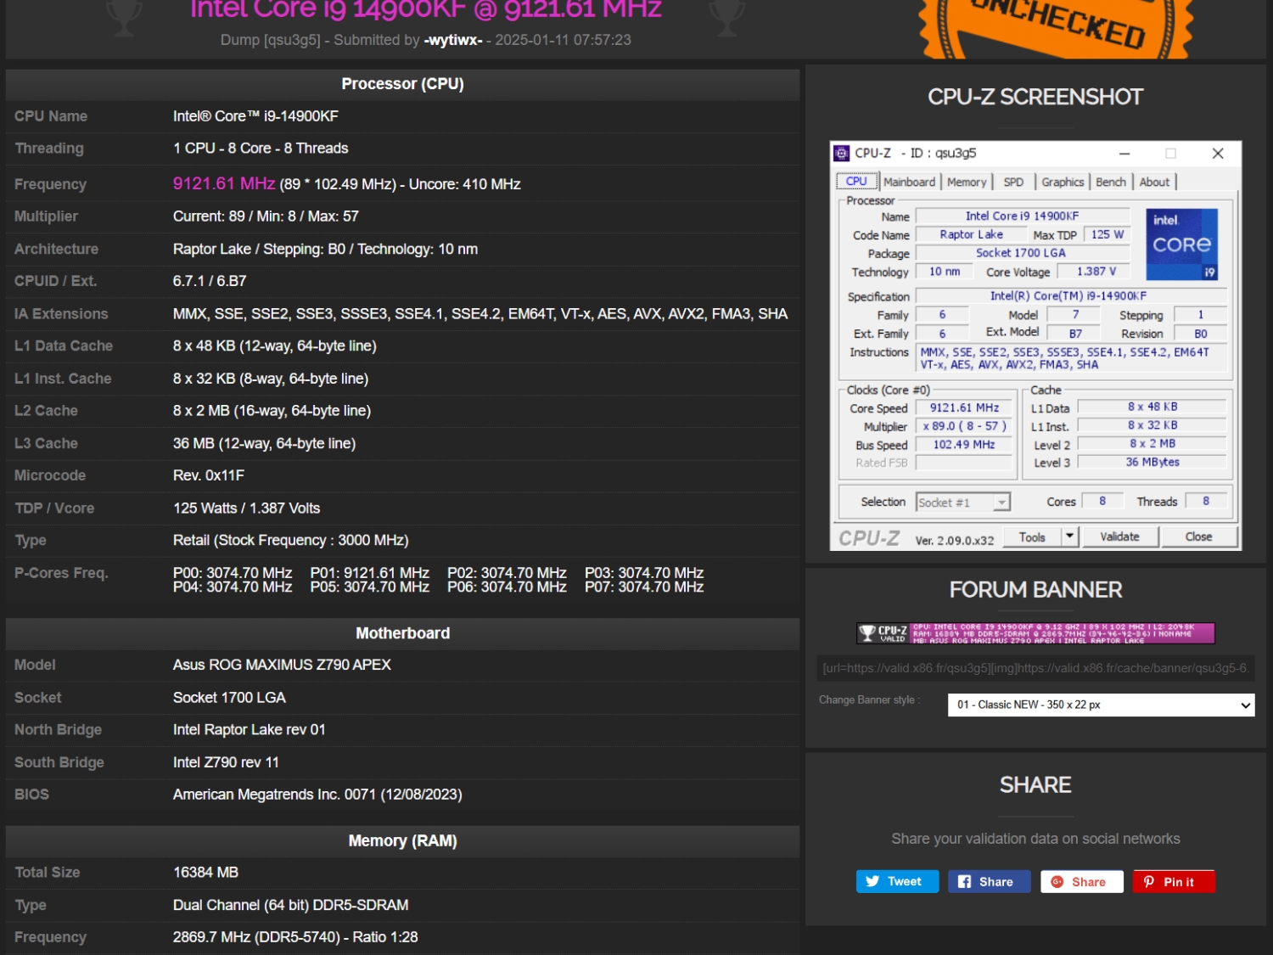Click the trophy icon left of the title

124,15
